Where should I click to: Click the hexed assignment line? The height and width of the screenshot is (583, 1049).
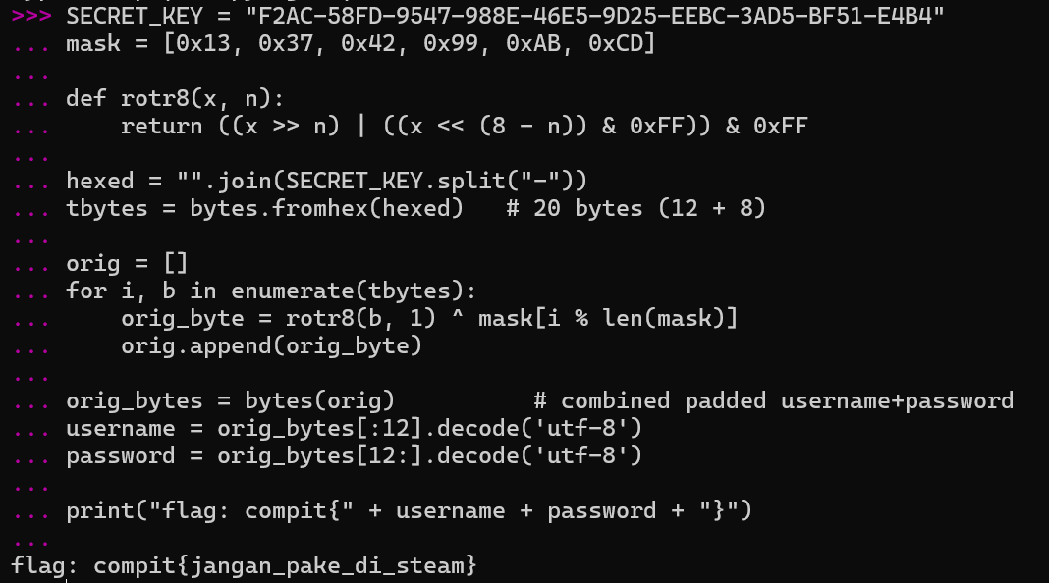tap(326, 182)
